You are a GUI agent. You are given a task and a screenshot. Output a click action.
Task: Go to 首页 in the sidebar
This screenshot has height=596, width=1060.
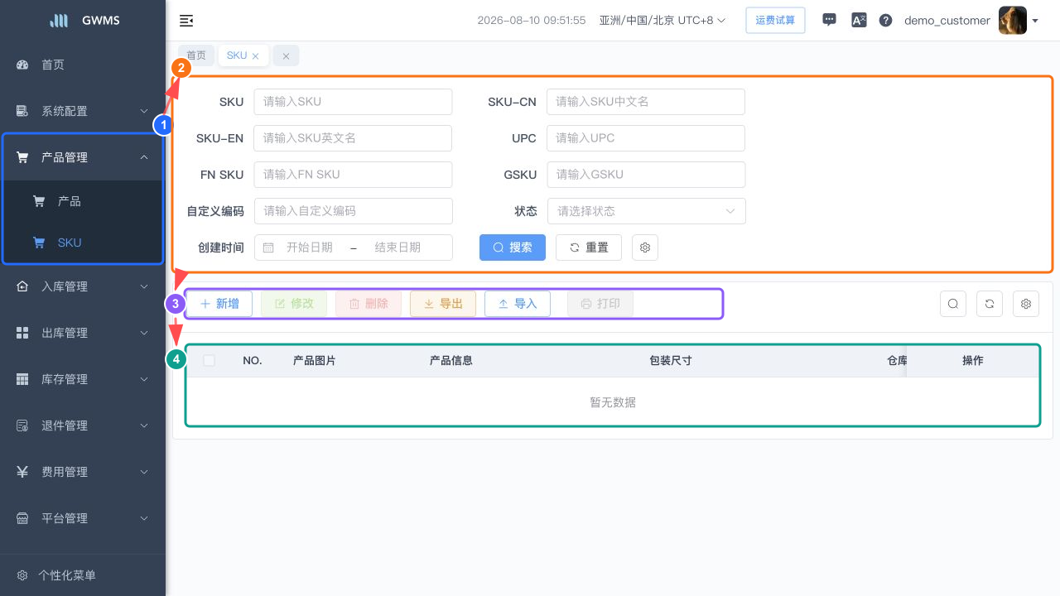tap(83, 65)
